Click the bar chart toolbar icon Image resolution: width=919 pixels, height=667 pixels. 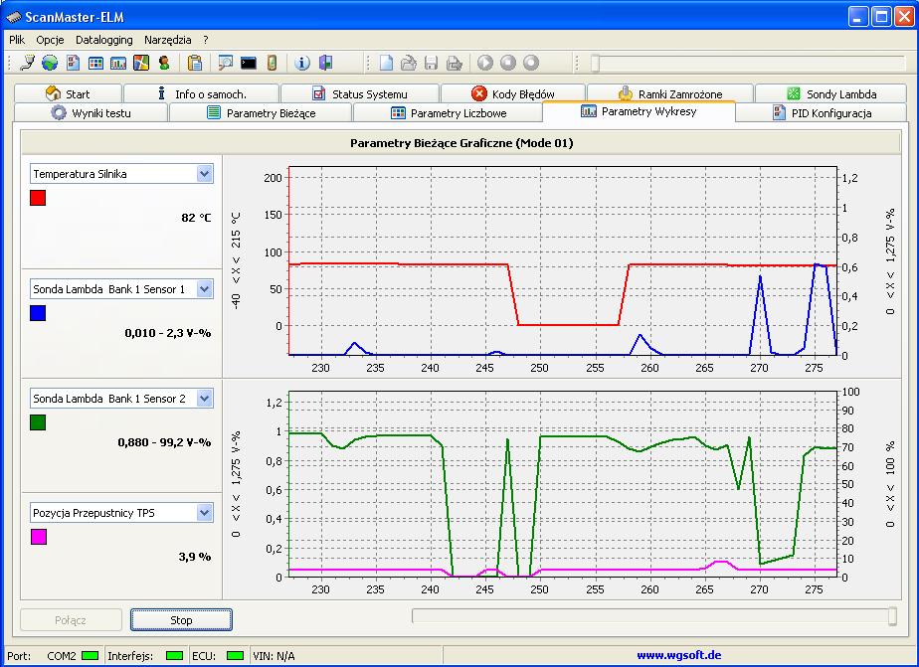click(x=118, y=63)
